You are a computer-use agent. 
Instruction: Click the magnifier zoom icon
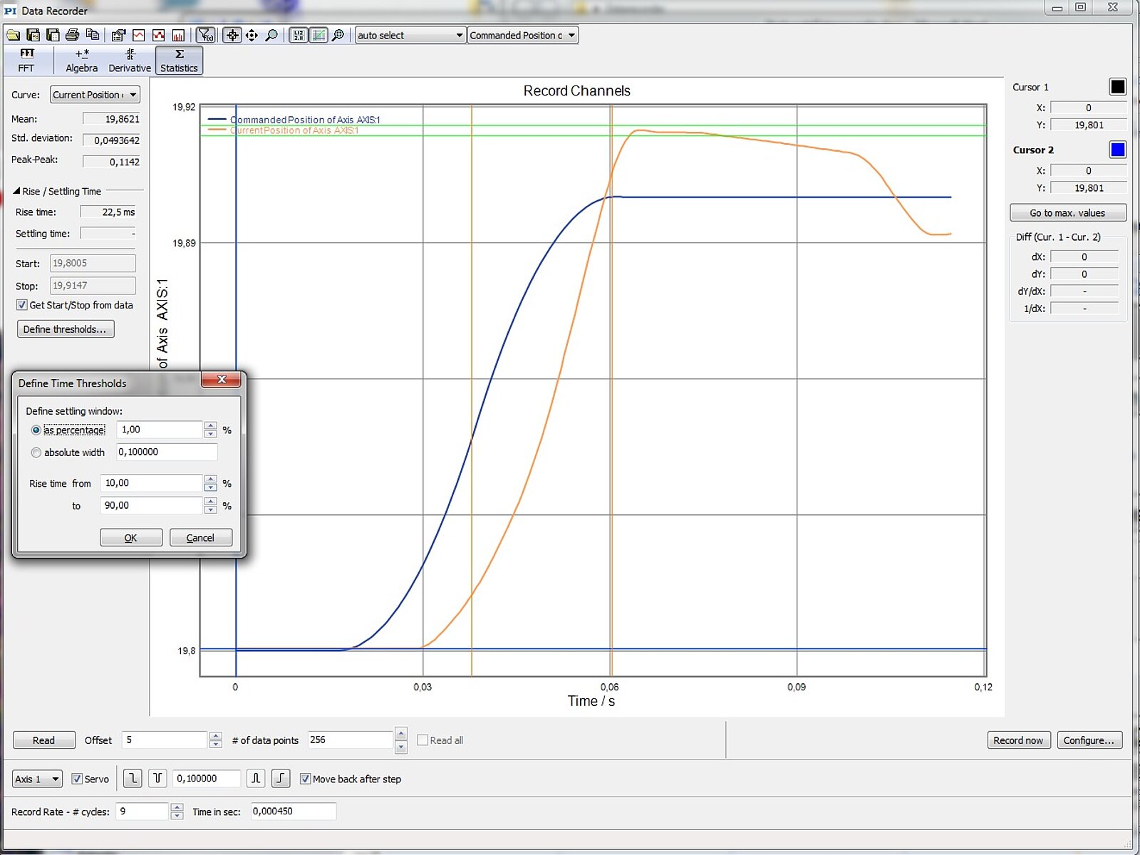271,35
